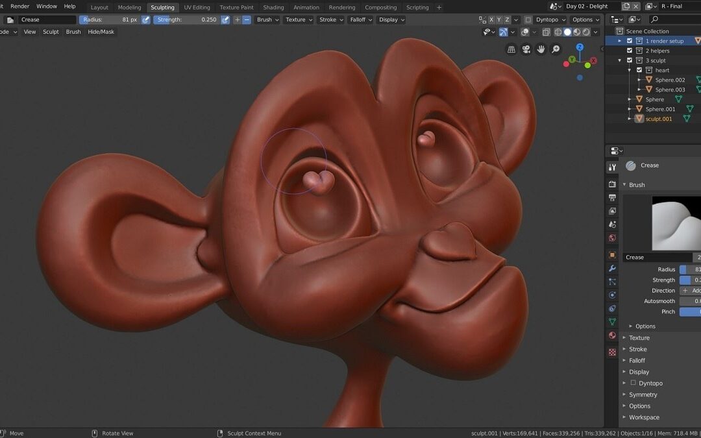Adjust the Radius slider in header
The width and height of the screenshot is (701, 438).
110,19
